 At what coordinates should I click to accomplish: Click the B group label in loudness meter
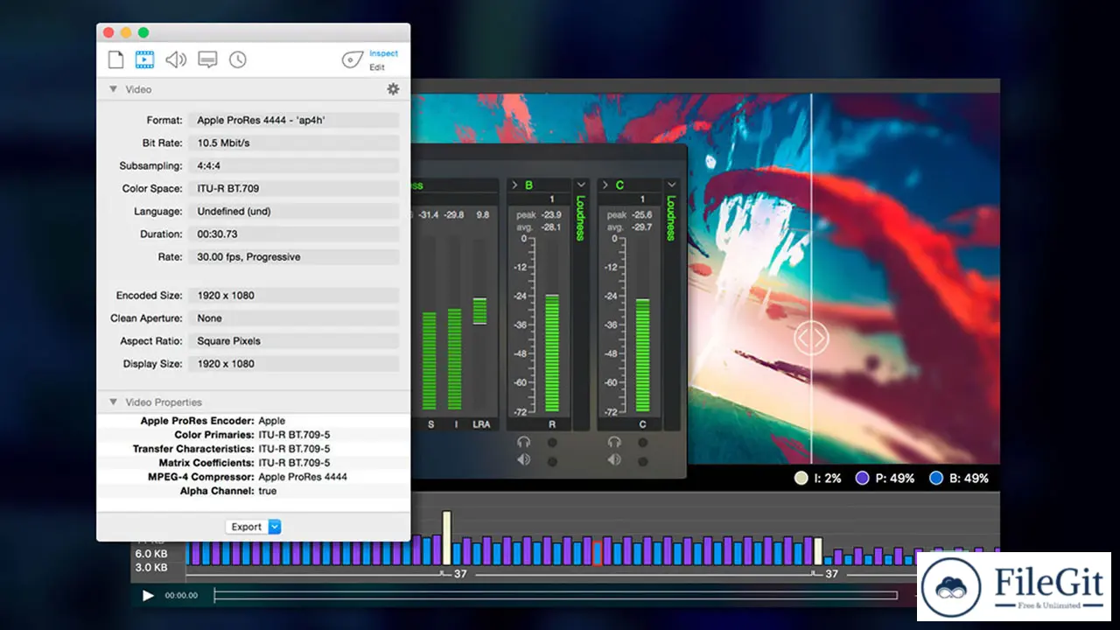(x=528, y=185)
